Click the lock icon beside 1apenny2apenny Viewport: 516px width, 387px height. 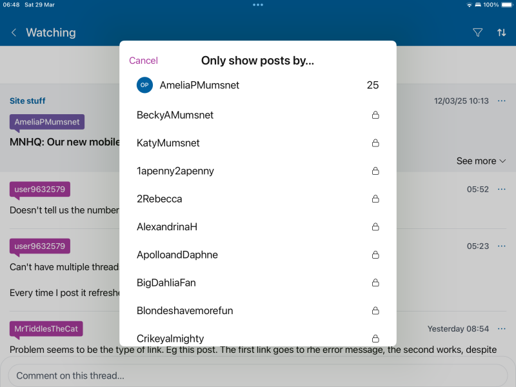tap(375, 171)
